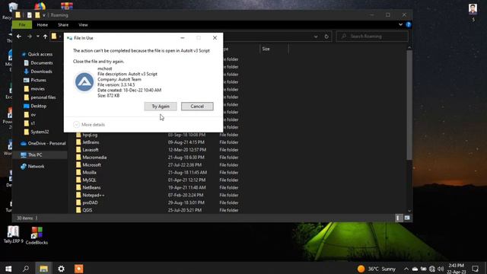Open Tally.ERP 9 desktop shortcut
Image resolution: width=487 pixels, height=274 pixels.
pos(13,234)
